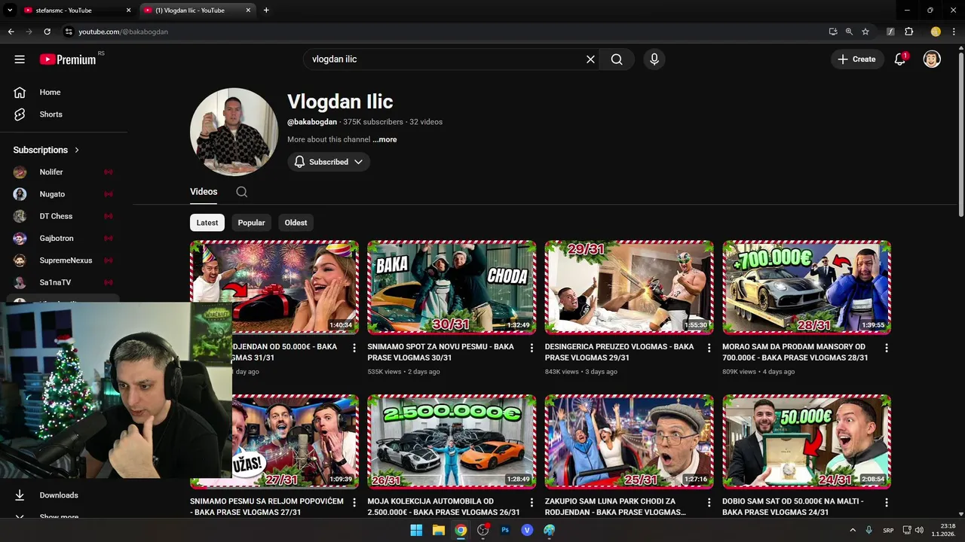Viewport: 965px width, 542px height.
Task: Open the BAKA CHODA 30/31 thumbnail
Action: click(x=452, y=288)
